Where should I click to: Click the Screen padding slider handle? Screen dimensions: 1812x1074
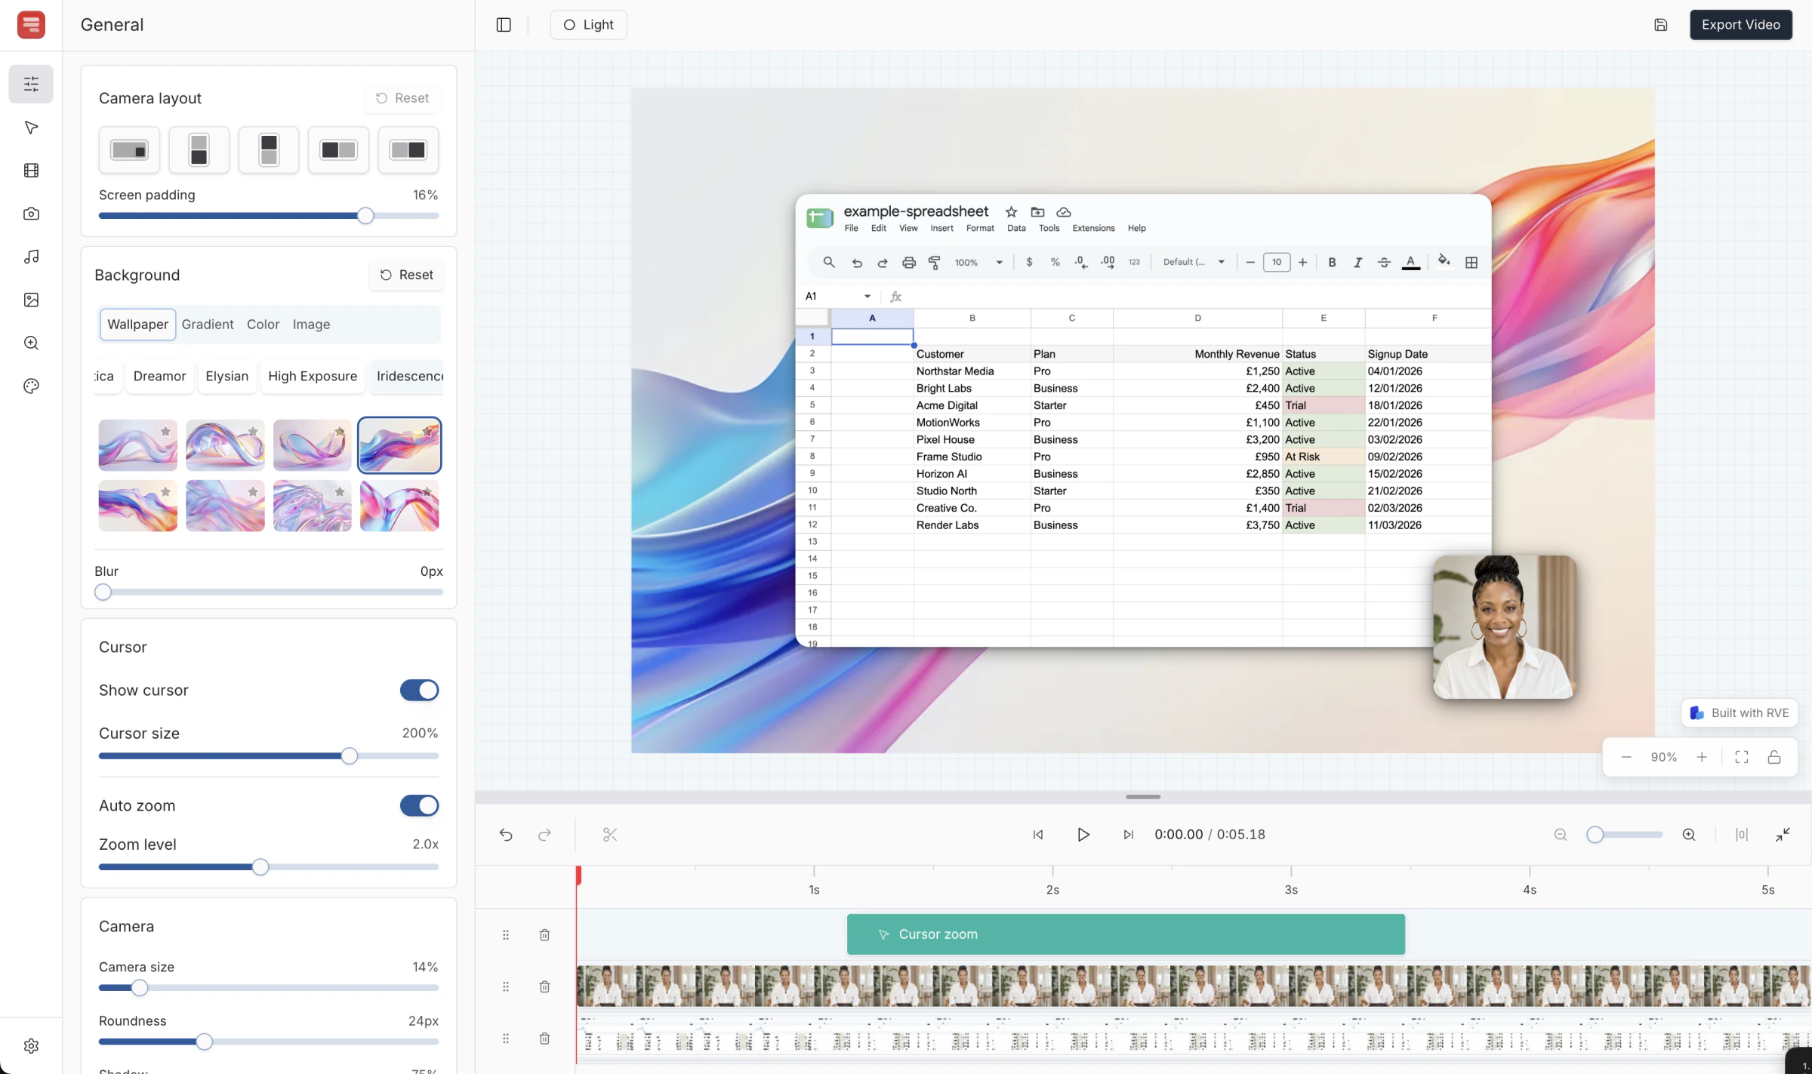pos(365,216)
